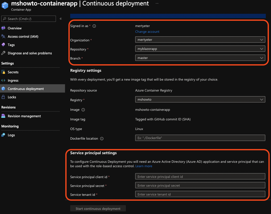The image size is (271, 214).
Task: Click the wrench icon for Diagnose and solve problems
Action: click(3, 53)
